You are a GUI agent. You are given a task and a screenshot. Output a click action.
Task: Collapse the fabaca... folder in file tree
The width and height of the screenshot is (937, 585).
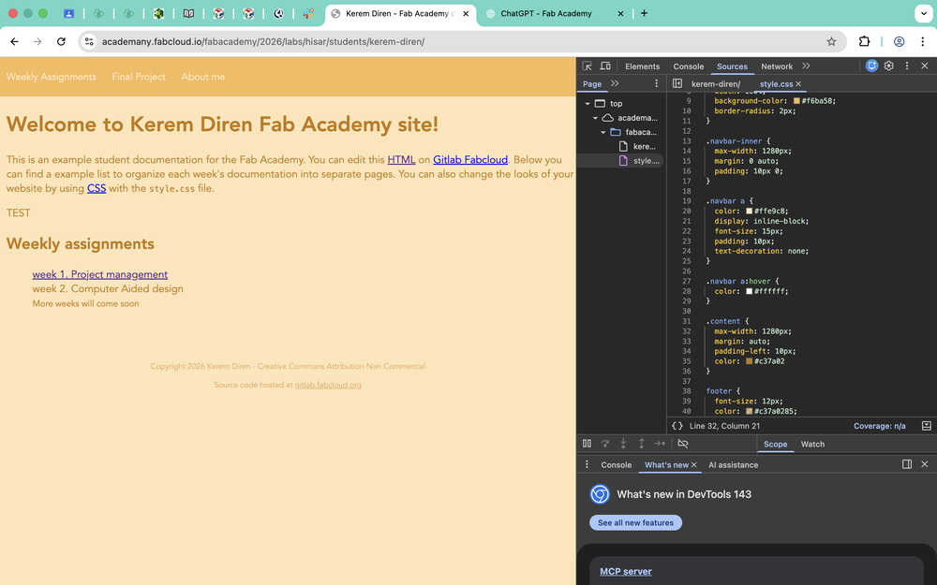[603, 133]
